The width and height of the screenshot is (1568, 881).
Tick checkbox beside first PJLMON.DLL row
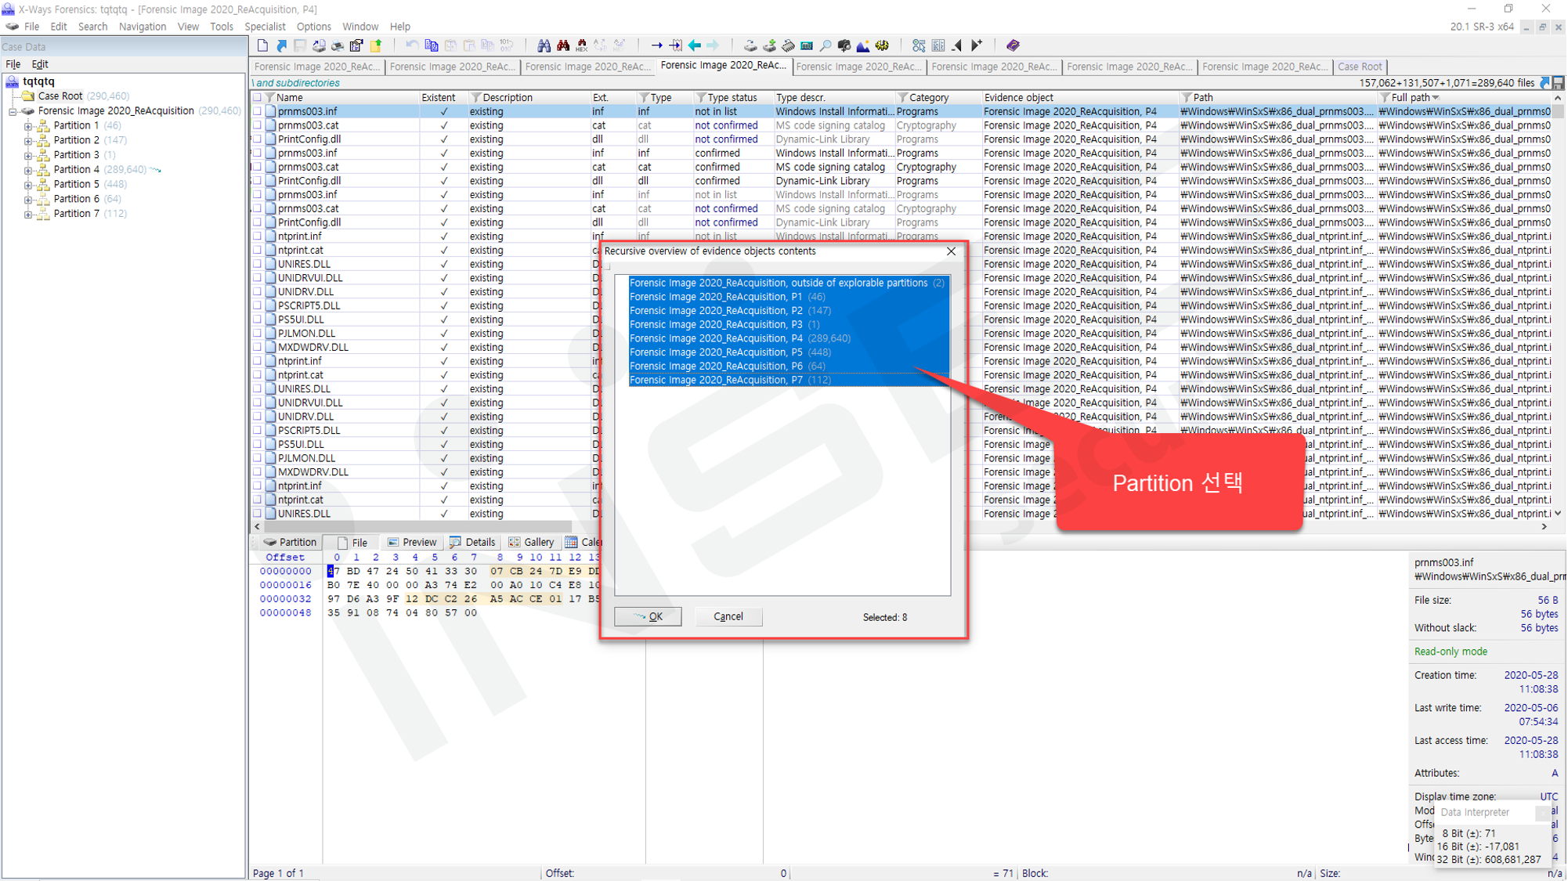[x=257, y=334]
